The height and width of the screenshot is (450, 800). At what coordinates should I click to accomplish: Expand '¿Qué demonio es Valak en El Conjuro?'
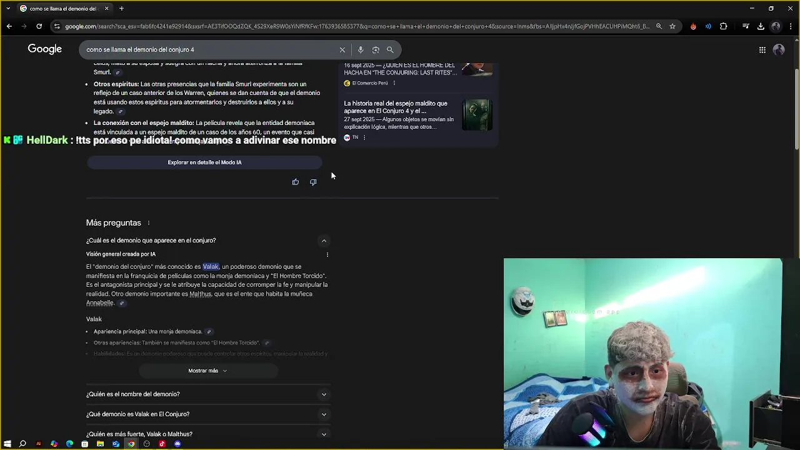point(207,414)
